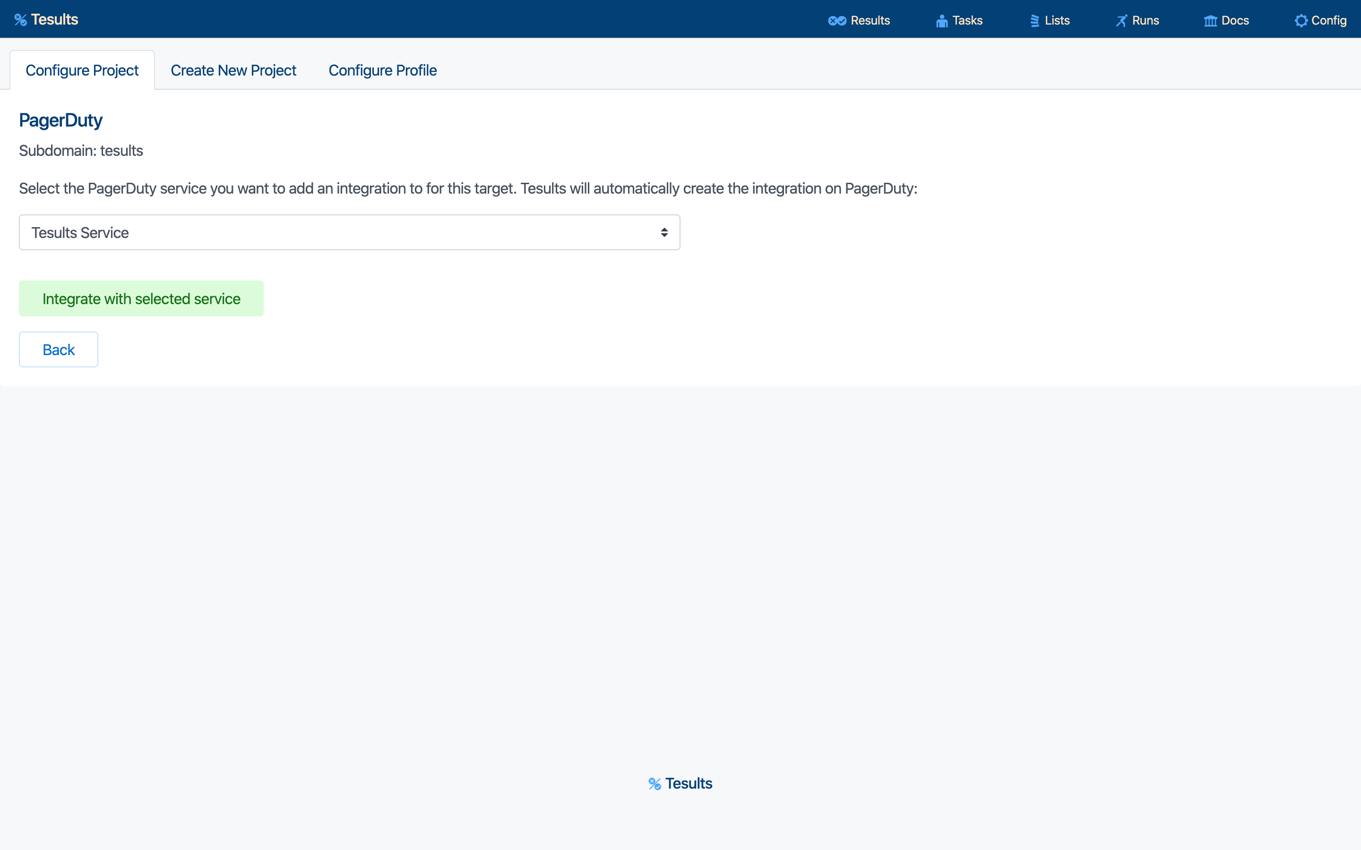Click the Docs building icon
The image size is (1361, 850).
1210,21
